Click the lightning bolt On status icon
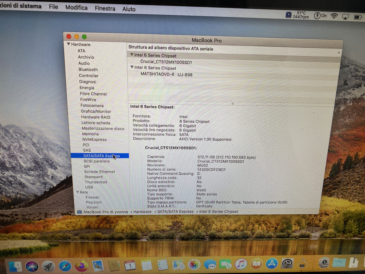The image size is (365, 274). [x=320, y=16]
